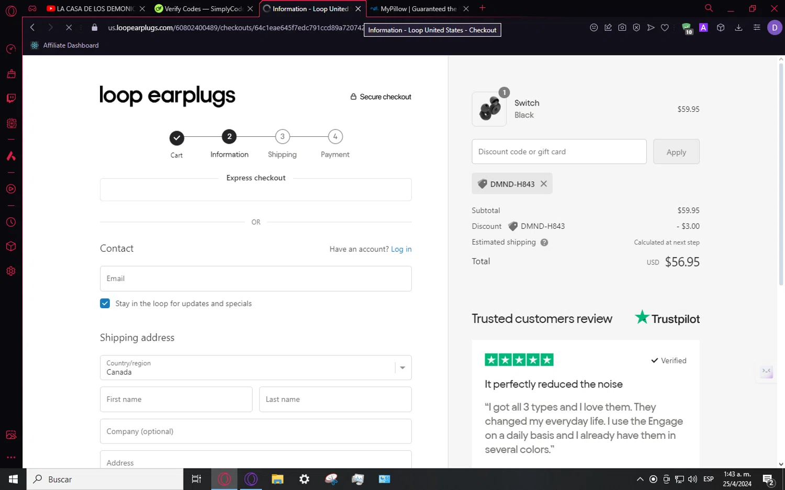This screenshot has height=490, width=785.
Task: Click the Company (optional) field
Action: tap(255, 431)
